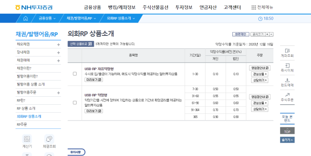Click the 1~30 period cell
Image resolution: width=311 pixels, height=156 pixels.
195,74
